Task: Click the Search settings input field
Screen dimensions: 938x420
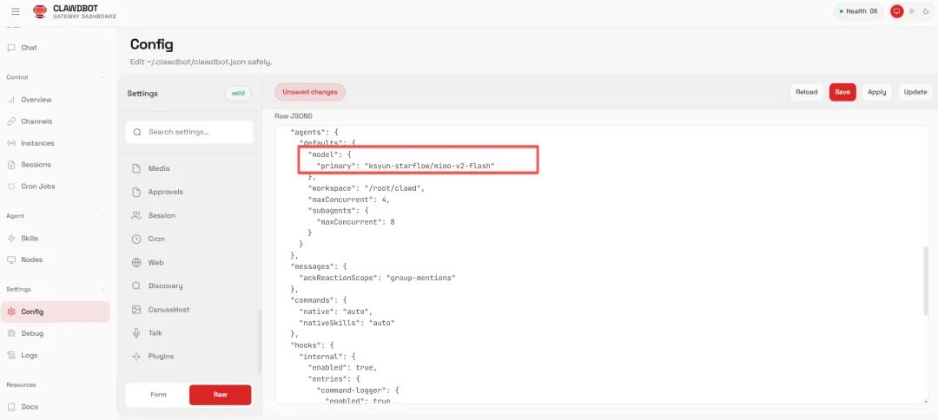Action: (189, 132)
